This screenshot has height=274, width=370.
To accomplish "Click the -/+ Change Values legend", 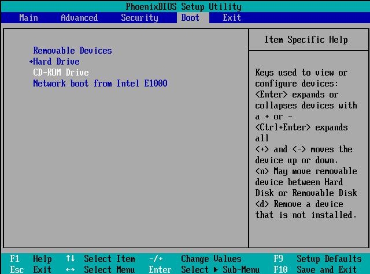I will pos(195,258).
